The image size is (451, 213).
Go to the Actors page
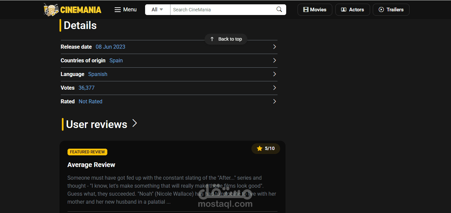[352, 10]
